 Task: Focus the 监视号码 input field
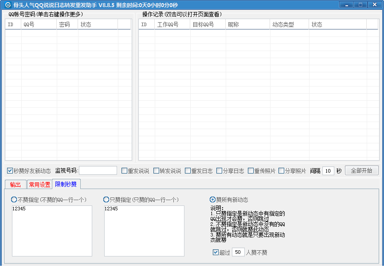[98, 170]
